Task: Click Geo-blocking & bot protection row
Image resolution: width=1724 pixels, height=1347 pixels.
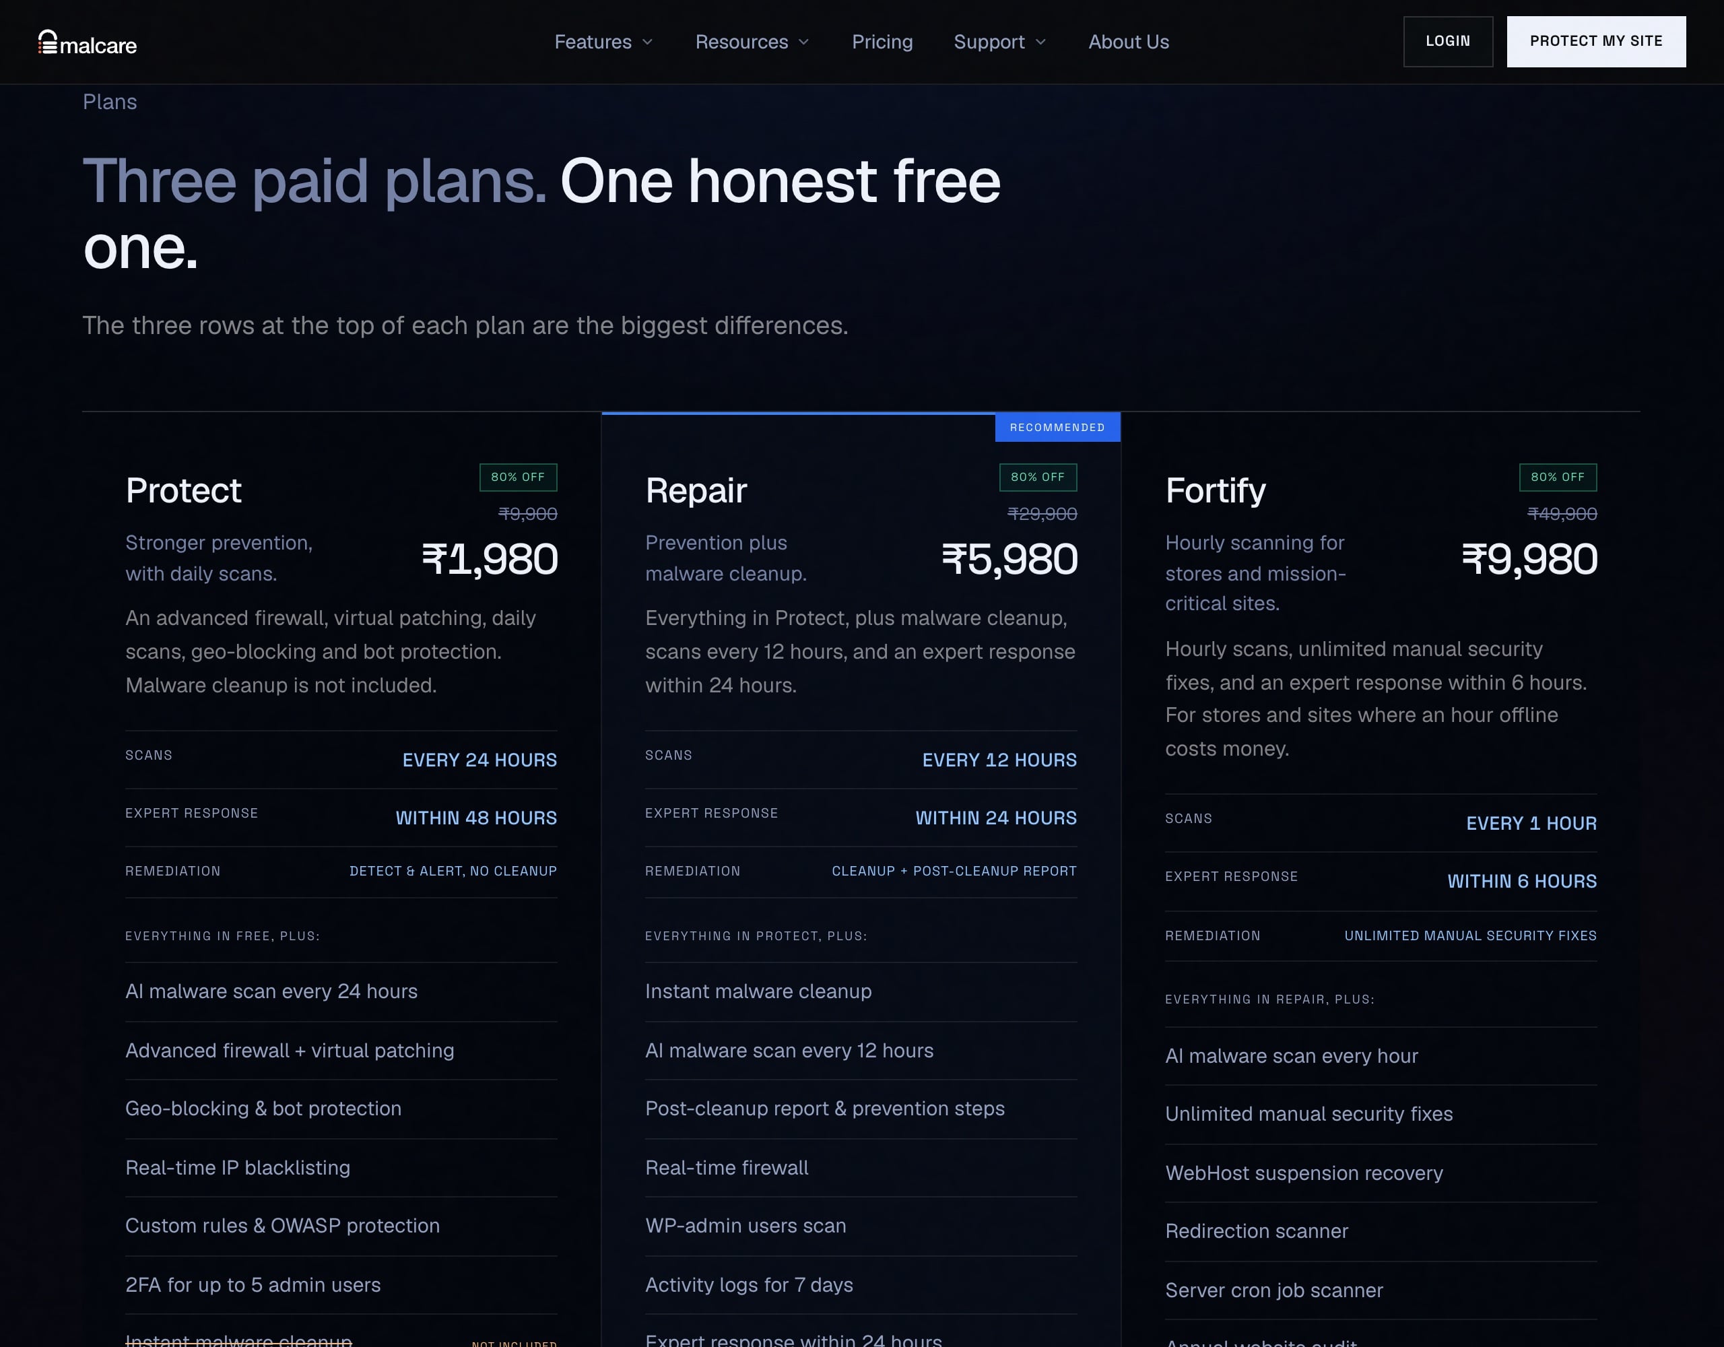Action: tap(341, 1109)
